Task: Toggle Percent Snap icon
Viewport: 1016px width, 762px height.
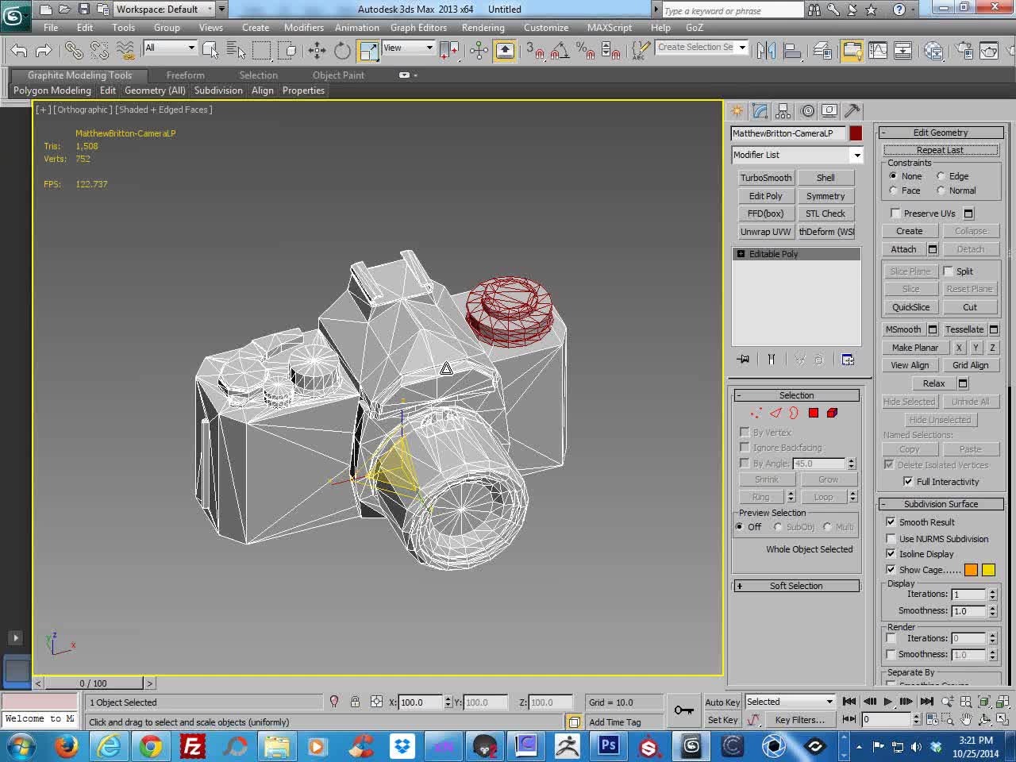Action: point(586,51)
